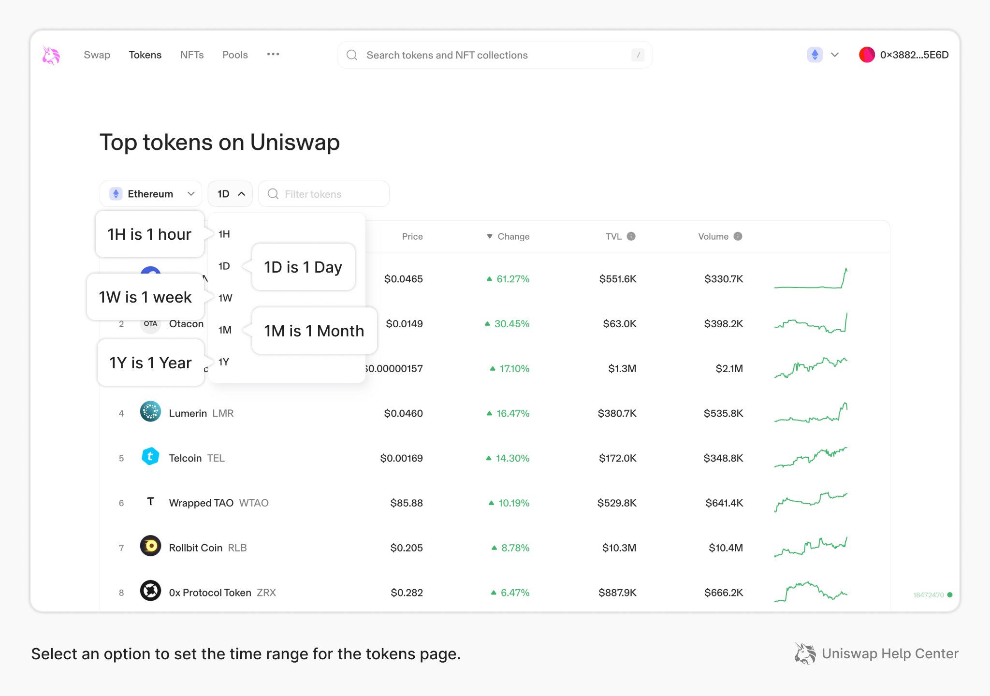
Task: Click the Uniswap unicorn logo
Action: coord(51,55)
